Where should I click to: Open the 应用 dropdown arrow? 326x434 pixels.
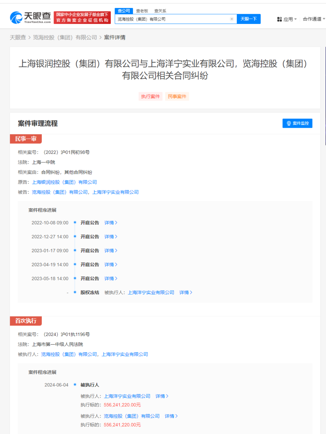click(x=296, y=19)
